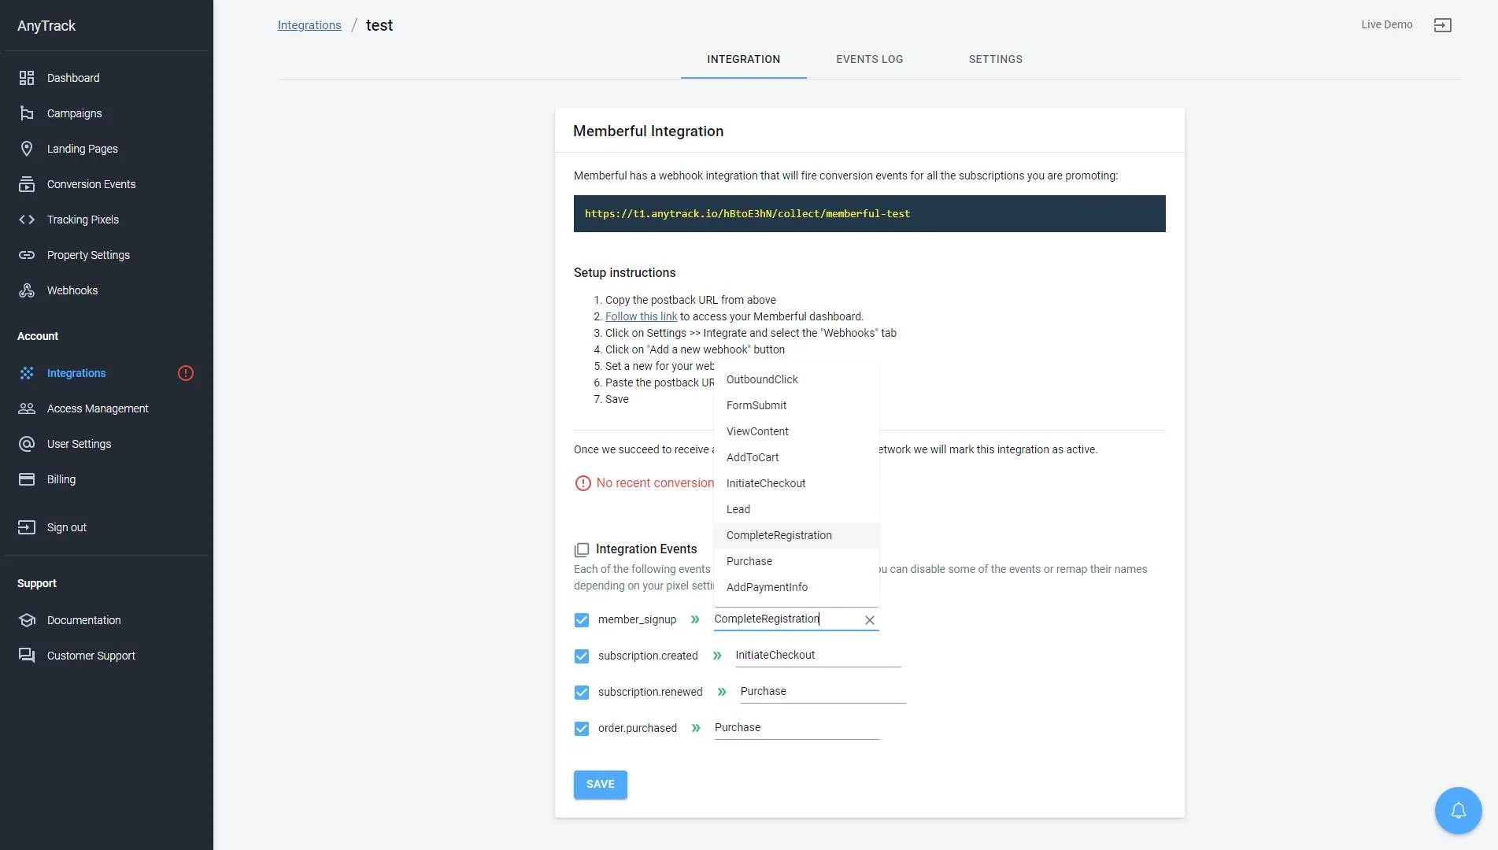Click the Live Demo label
The image size is (1498, 850).
point(1387,24)
